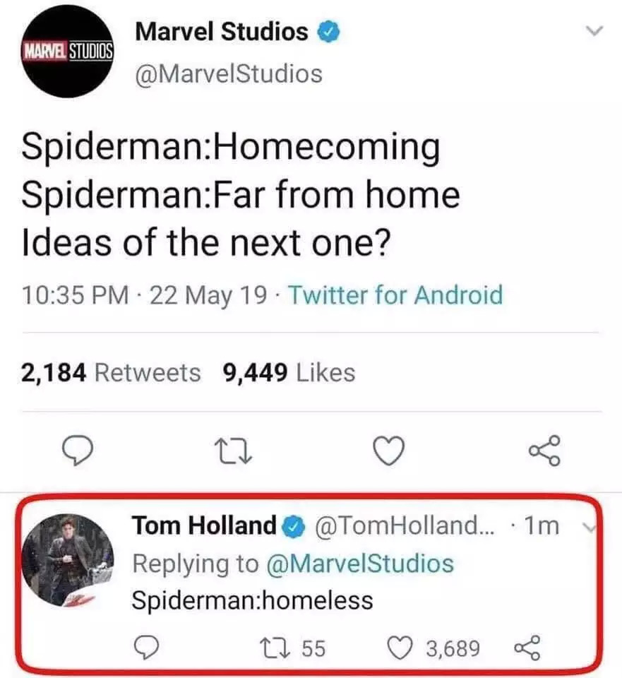View the 9,449 Likes list

click(x=289, y=372)
